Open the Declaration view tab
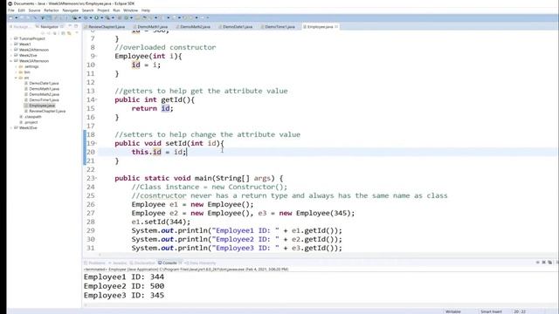 click(x=142, y=263)
